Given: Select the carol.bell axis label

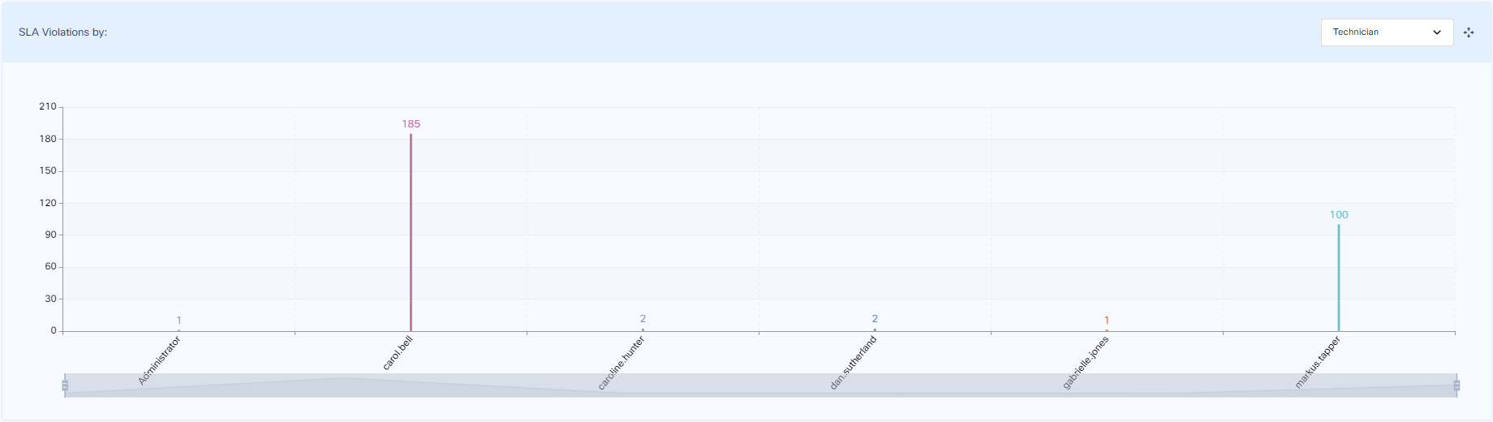Looking at the screenshot, I should [x=398, y=353].
